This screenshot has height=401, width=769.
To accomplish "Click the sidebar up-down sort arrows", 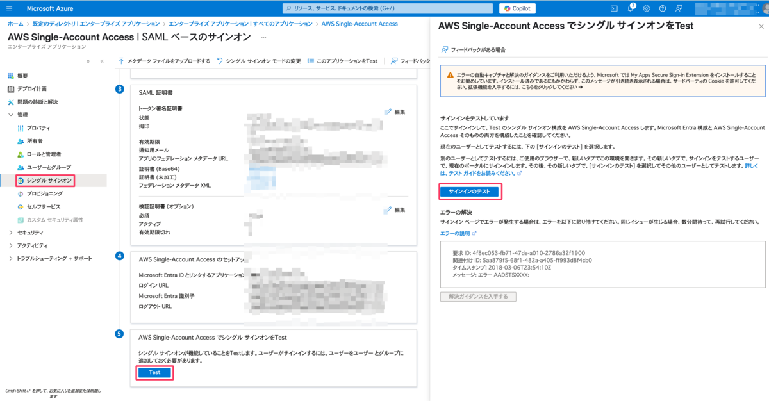I will coord(88,61).
